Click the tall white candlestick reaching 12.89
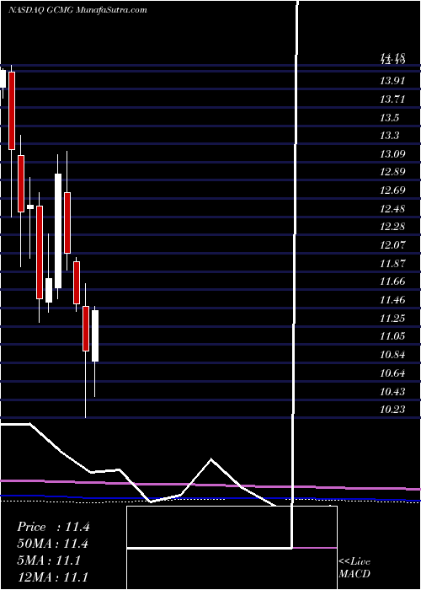The image size is (421, 590). pyautogui.click(x=58, y=231)
